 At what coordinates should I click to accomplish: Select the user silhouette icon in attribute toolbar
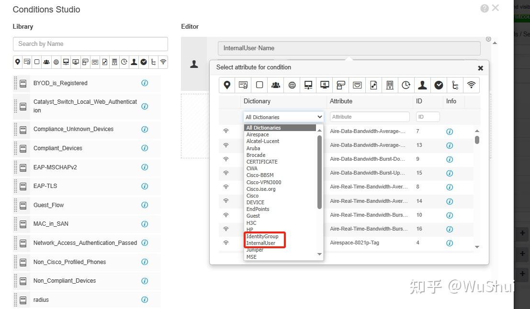click(x=422, y=85)
